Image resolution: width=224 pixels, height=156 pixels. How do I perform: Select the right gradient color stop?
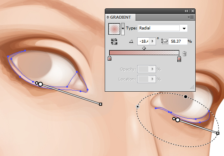click(179, 58)
